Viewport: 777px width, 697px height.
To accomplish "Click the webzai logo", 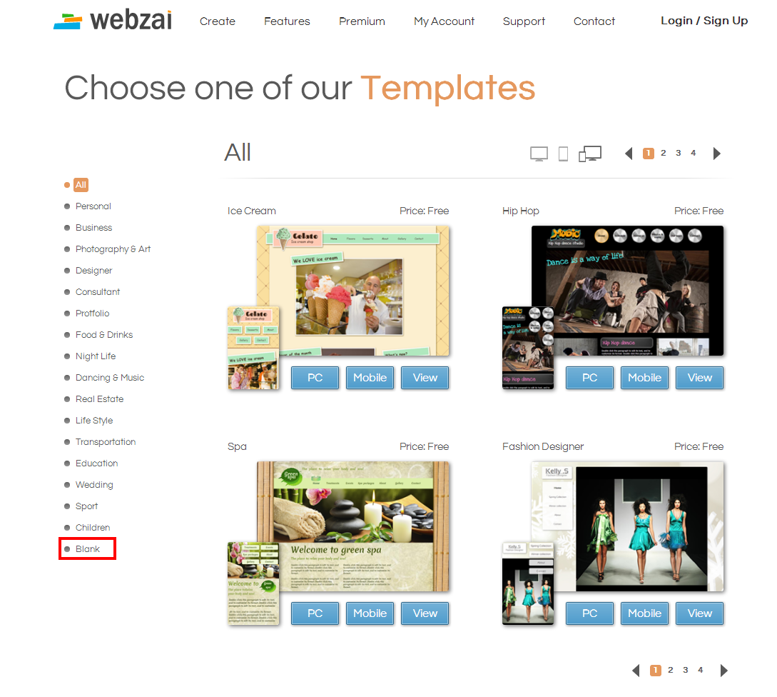I will (113, 21).
